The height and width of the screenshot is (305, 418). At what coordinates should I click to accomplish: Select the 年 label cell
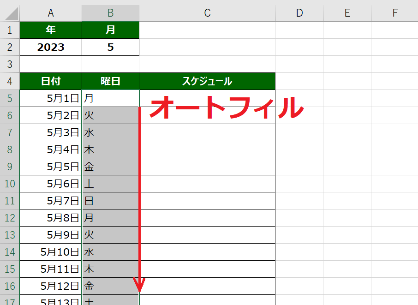click(51, 30)
